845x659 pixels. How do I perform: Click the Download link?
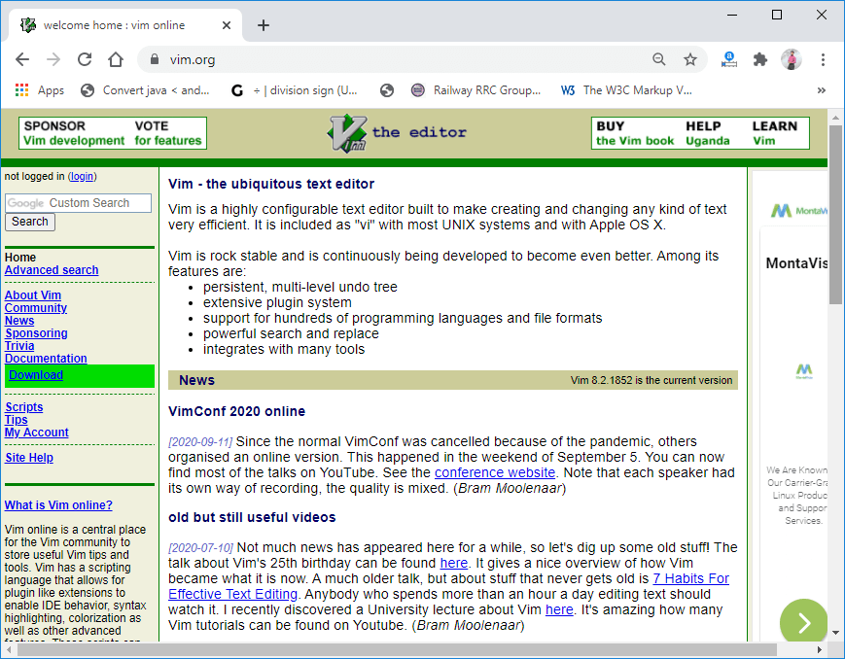point(36,375)
